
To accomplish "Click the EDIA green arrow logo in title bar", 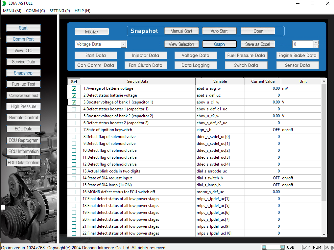I will [x=4, y=3].
